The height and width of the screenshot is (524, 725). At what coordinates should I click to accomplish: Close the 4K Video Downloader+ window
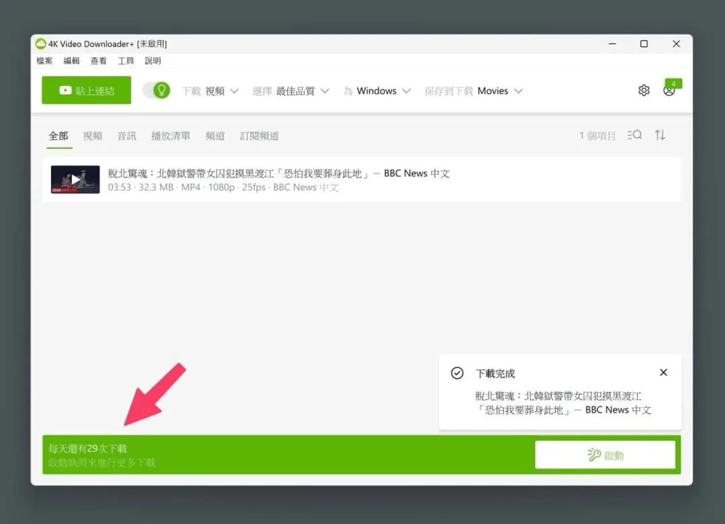(676, 44)
